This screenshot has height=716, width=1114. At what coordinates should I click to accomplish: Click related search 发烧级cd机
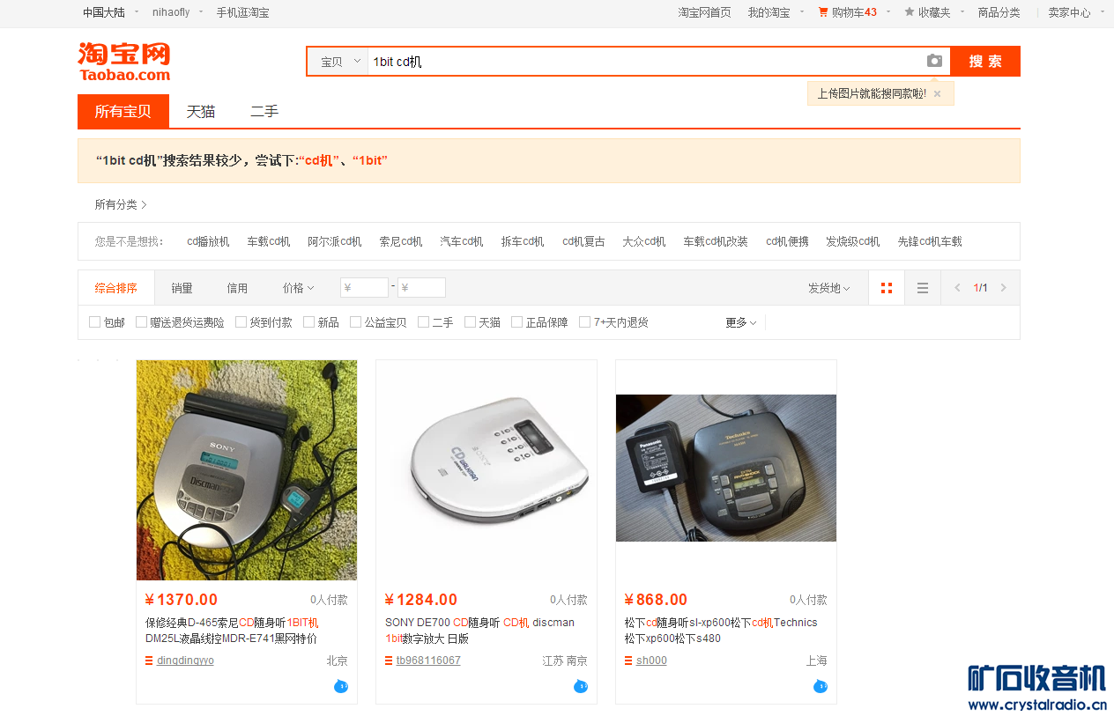(x=853, y=241)
